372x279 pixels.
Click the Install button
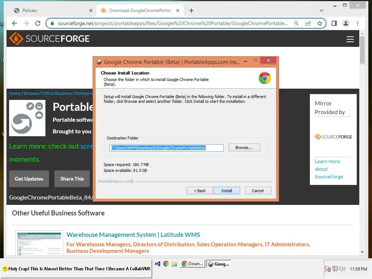coord(227,190)
